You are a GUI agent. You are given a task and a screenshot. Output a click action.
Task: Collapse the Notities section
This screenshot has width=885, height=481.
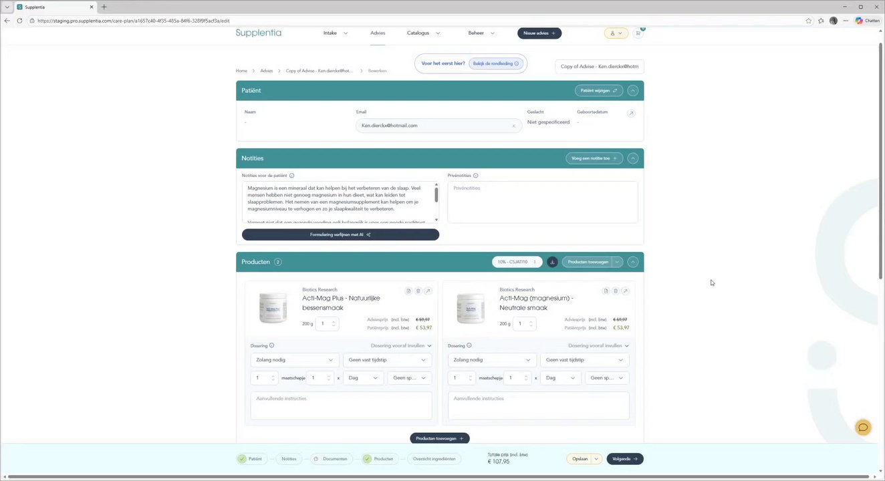(x=632, y=158)
